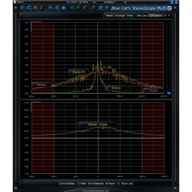The width and height of the screenshot is (192, 192).
Task: Click the blue up-chevron toolbar icon
Action: (51, 8)
